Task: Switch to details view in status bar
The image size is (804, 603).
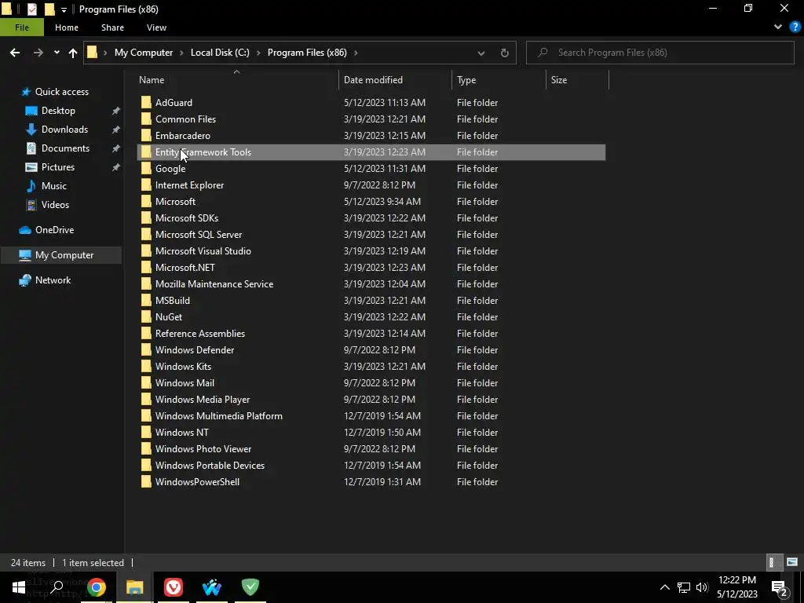Action: pyautogui.click(x=773, y=562)
